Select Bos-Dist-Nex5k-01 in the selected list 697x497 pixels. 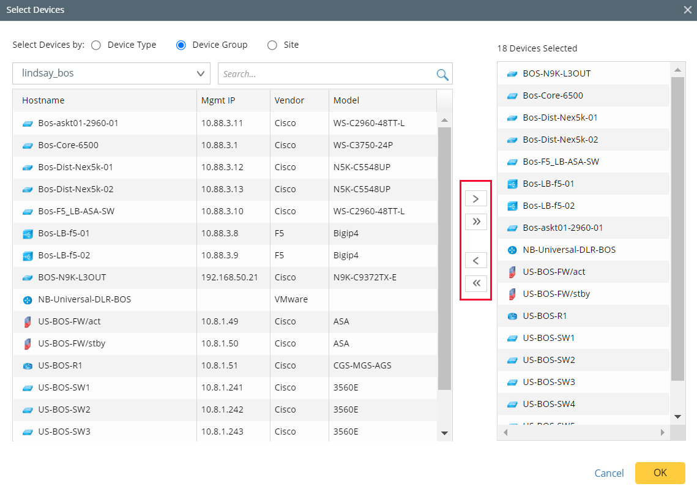point(563,118)
